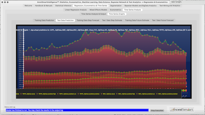Select the Time Series Analysis tab
The image size is (205, 115).
pyautogui.click(x=132, y=10)
